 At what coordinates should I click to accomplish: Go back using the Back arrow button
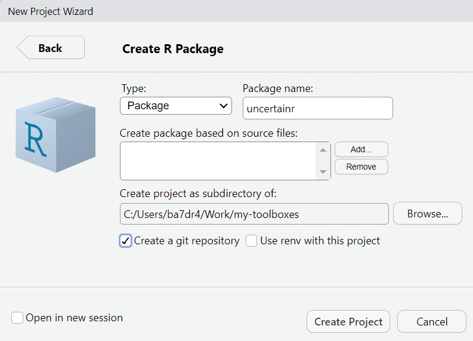click(51, 48)
